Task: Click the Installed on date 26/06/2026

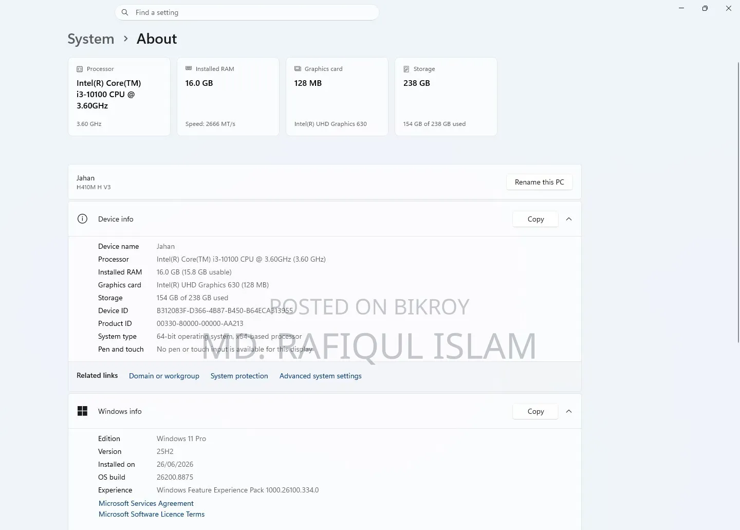Action: [175, 464]
